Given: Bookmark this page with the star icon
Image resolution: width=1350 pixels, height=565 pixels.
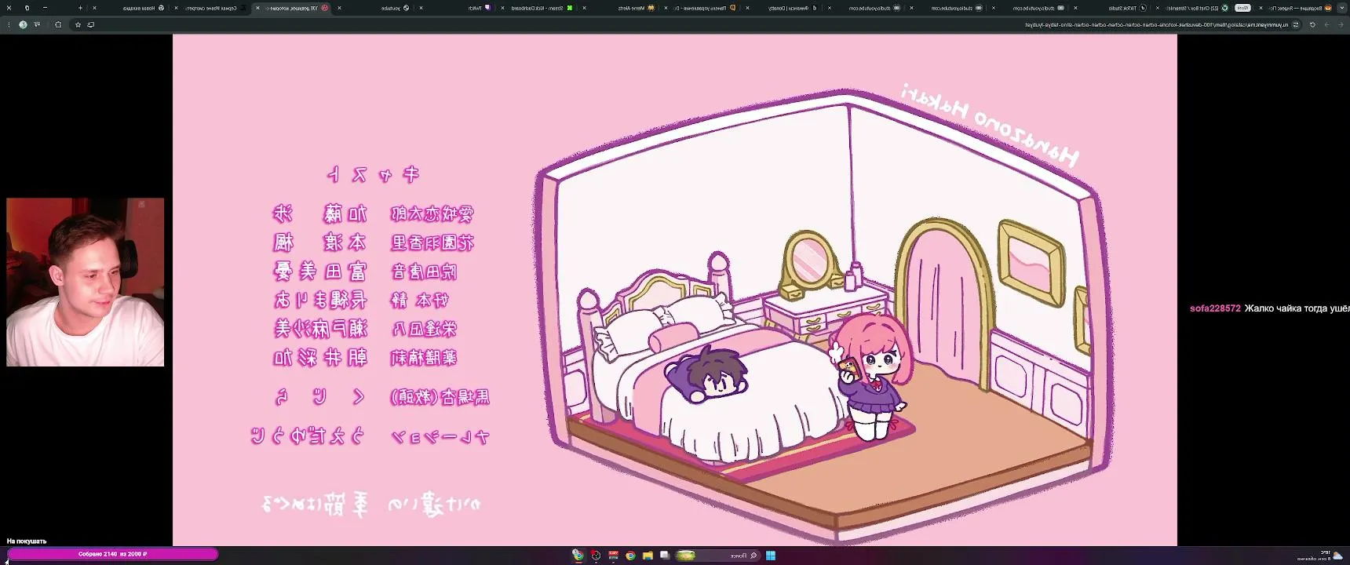Looking at the screenshot, I should (78, 24).
